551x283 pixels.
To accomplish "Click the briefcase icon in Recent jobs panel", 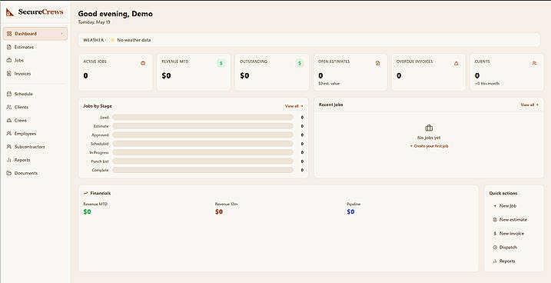I will pos(429,128).
